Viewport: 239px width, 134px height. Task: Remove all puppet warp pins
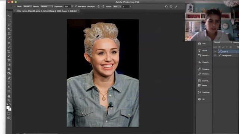pyautogui.click(x=166, y=7)
